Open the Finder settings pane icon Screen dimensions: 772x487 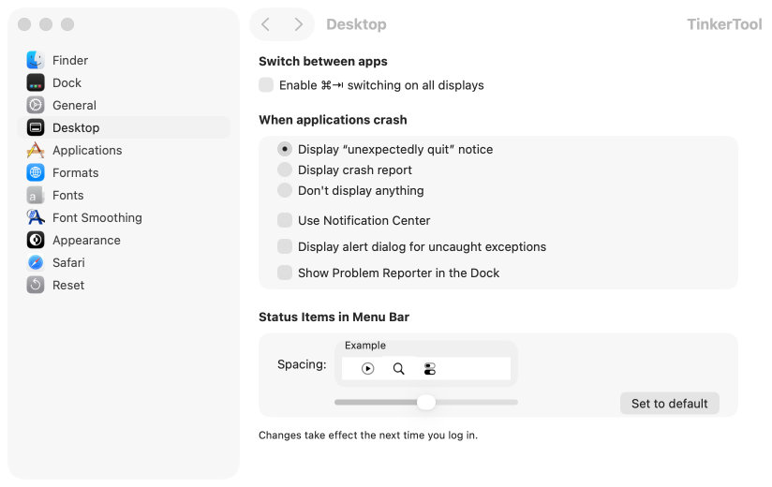[x=36, y=60]
